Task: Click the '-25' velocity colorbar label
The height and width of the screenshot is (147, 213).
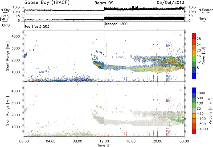Action: (200, 113)
